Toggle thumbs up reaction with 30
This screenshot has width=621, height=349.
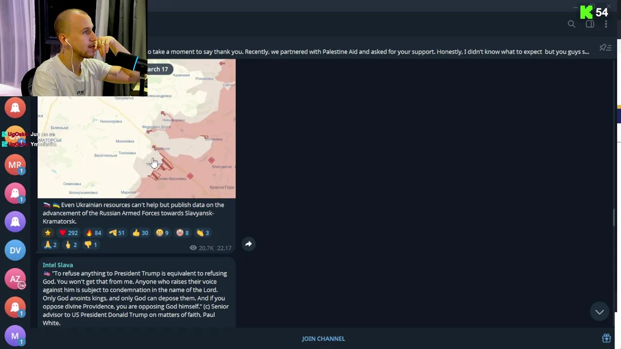pyautogui.click(x=140, y=233)
